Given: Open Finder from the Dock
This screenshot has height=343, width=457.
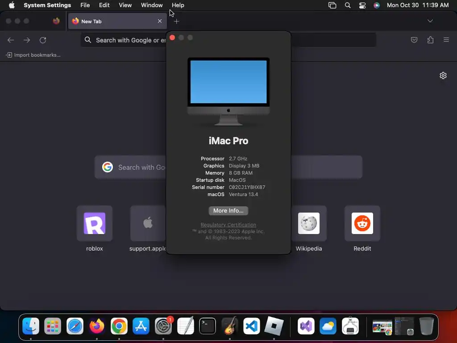Looking at the screenshot, I should (31, 326).
